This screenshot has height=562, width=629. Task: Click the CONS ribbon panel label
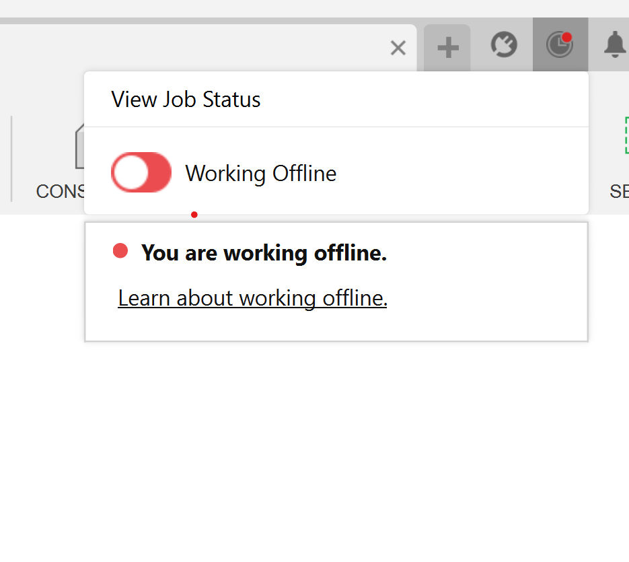click(60, 191)
